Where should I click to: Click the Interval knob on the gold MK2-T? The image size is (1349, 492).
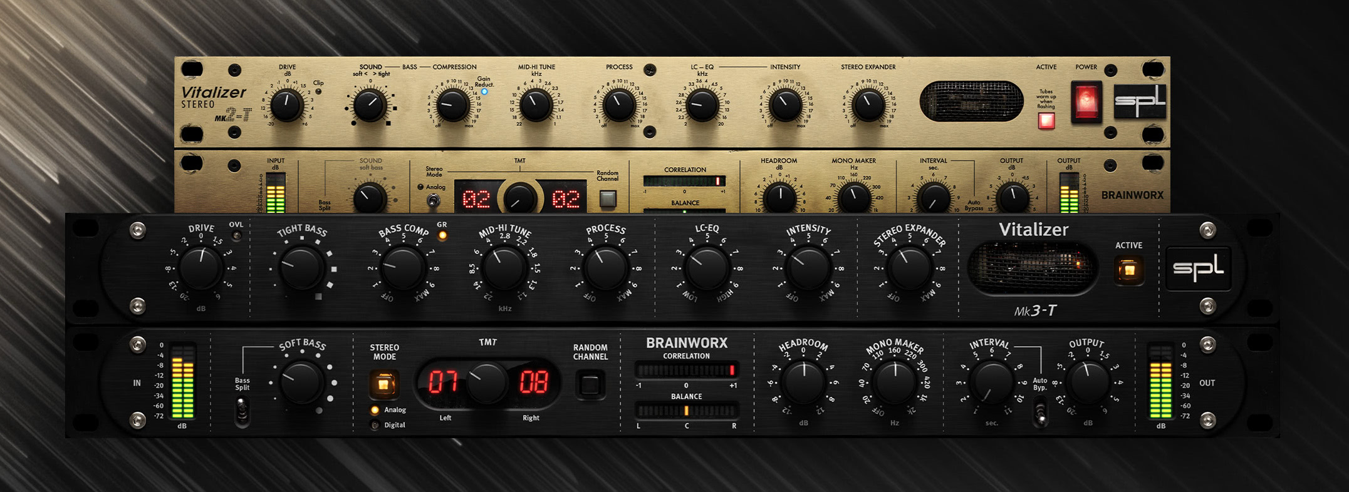[934, 198]
